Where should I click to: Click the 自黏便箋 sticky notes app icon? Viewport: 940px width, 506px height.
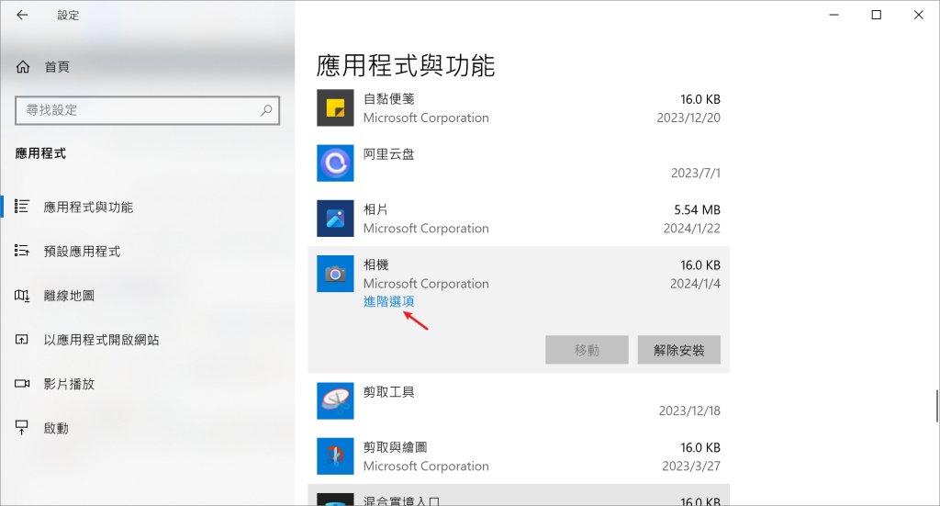pos(335,107)
